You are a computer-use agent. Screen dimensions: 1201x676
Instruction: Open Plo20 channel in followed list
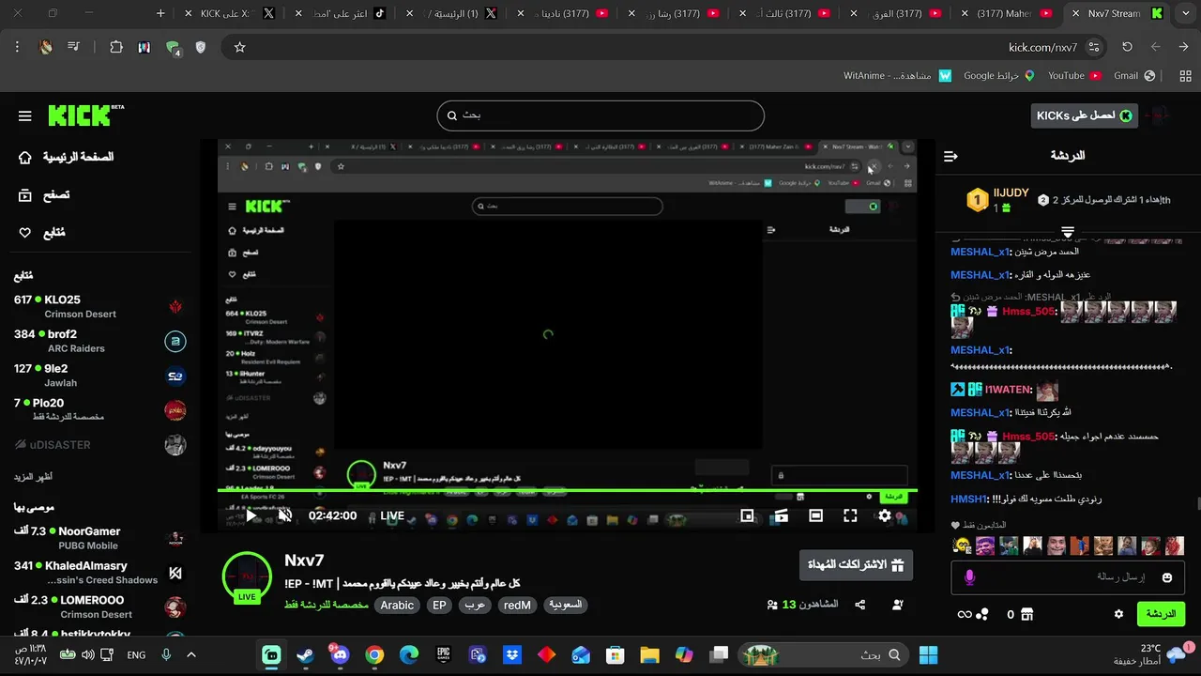pyautogui.click(x=99, y=409)
